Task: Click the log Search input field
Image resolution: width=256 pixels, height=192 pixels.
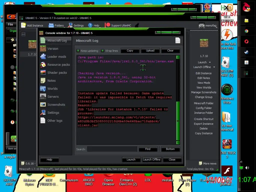Action: point(112,149)
